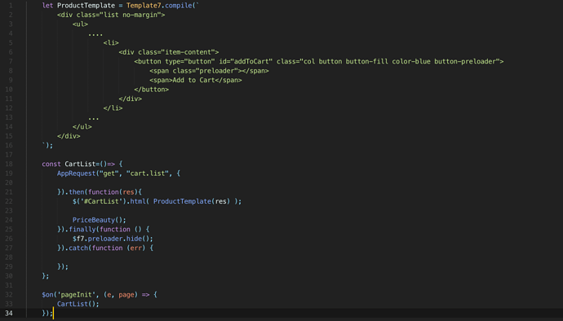The width and height of the screenshot is (563, 321).
Task: Click the opening <li> tag
Action: [111, 42]
